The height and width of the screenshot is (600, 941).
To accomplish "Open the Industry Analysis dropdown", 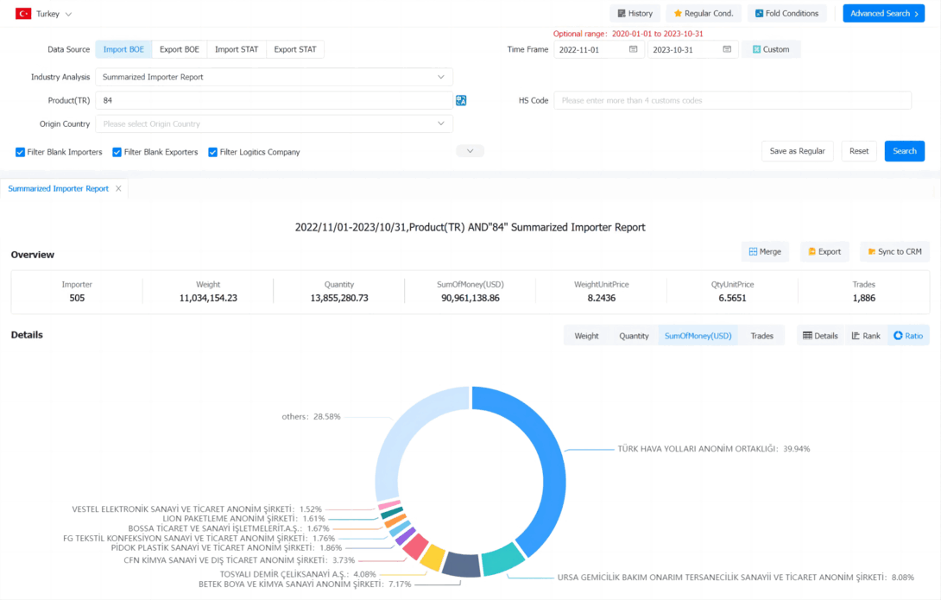I will pos(275,77).
